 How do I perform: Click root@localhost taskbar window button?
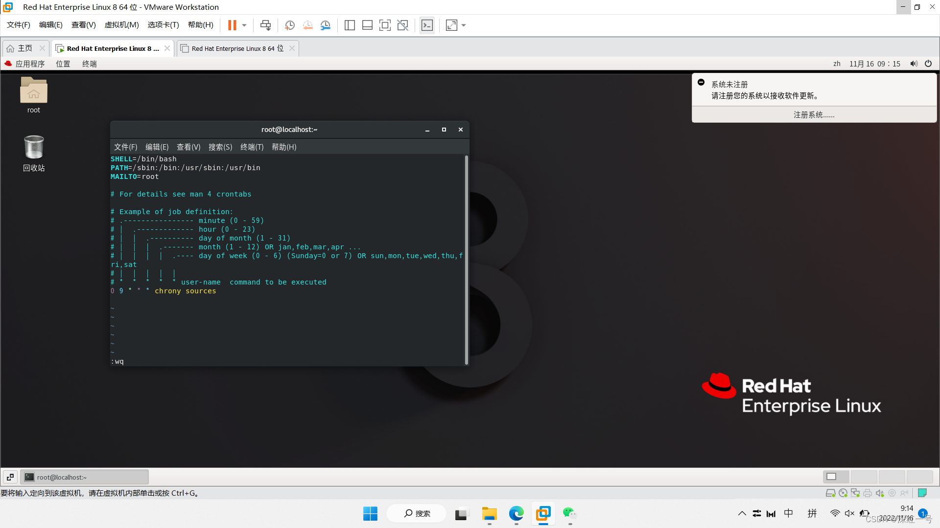84,477
